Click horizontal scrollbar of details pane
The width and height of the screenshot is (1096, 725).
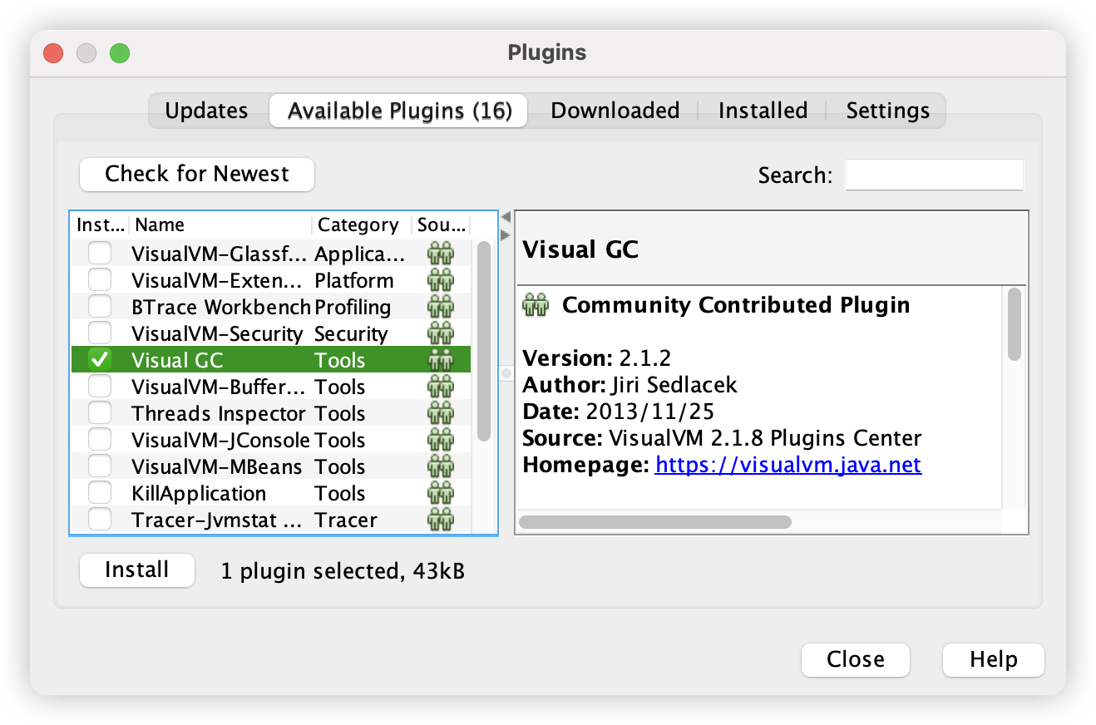(x=655, y=522)
